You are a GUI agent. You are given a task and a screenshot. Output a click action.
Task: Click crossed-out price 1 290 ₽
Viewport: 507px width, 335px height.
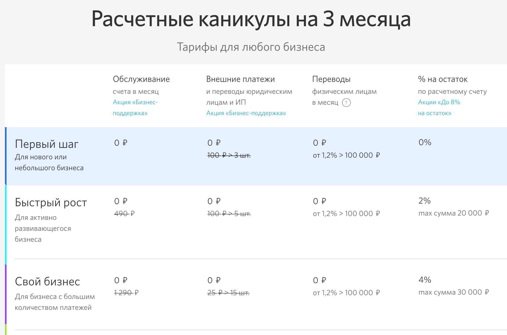coord(126,292)
